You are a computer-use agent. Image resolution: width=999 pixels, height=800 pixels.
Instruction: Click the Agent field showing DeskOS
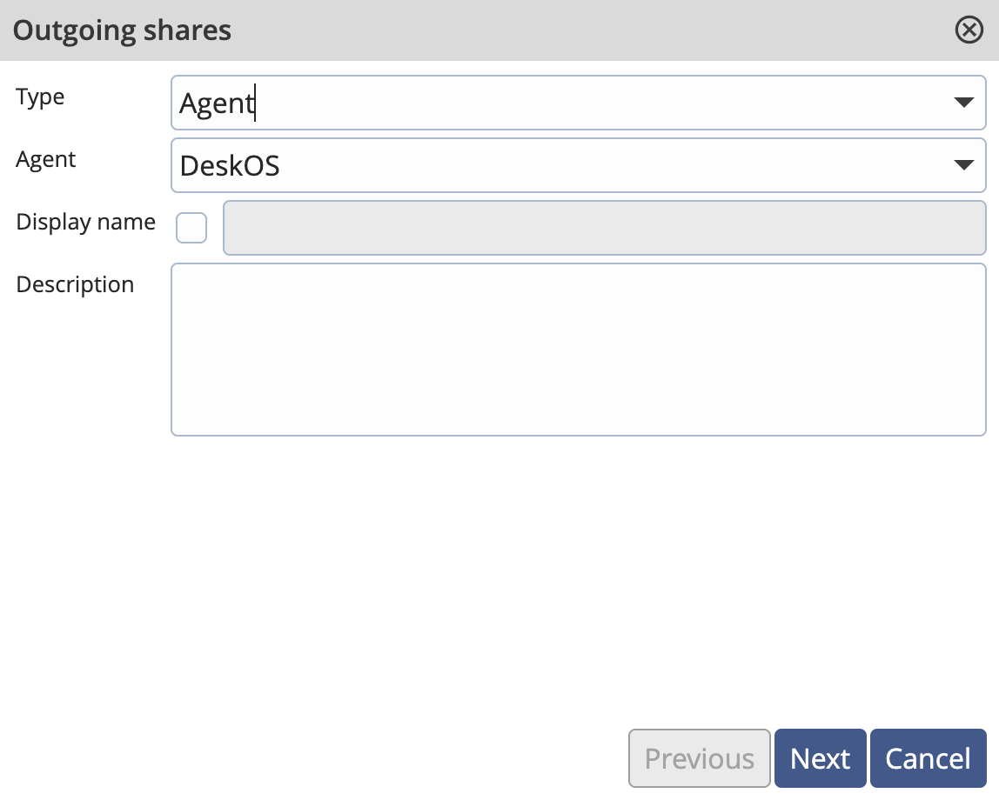(522, 164)
